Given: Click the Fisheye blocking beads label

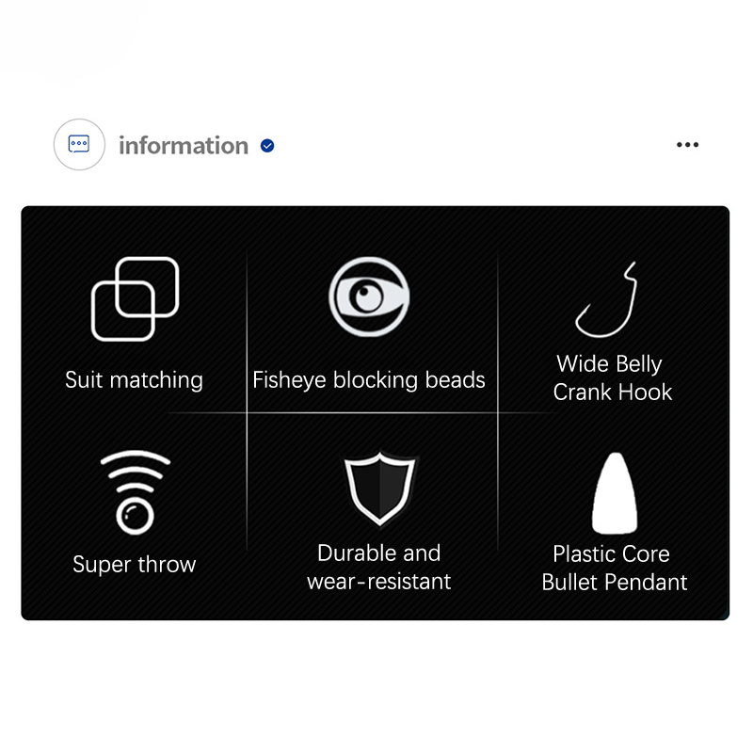Looking at the screenshot, I should coord(369,380).
